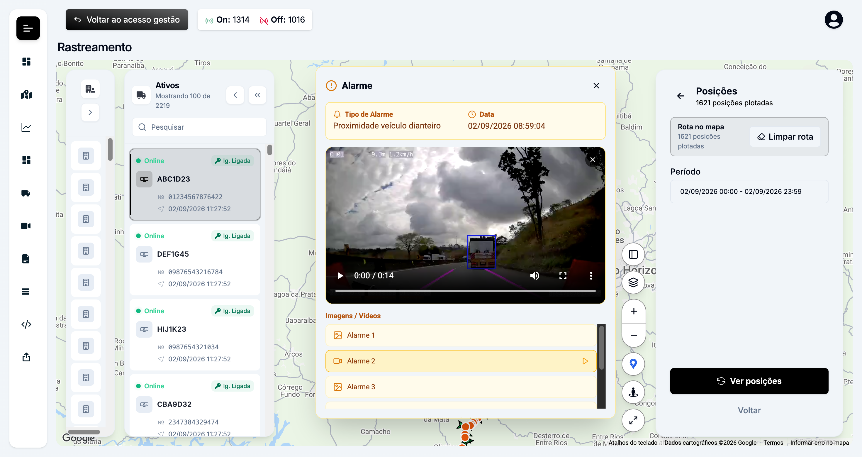Open the share export icon in sidebar
The height and width of the screenshot is (457, 862).
pyautogui.click(x=26, y=357)
